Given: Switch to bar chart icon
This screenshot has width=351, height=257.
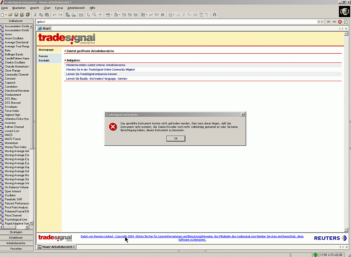Looking at the screenshot, I should click(x=157, y=15).
